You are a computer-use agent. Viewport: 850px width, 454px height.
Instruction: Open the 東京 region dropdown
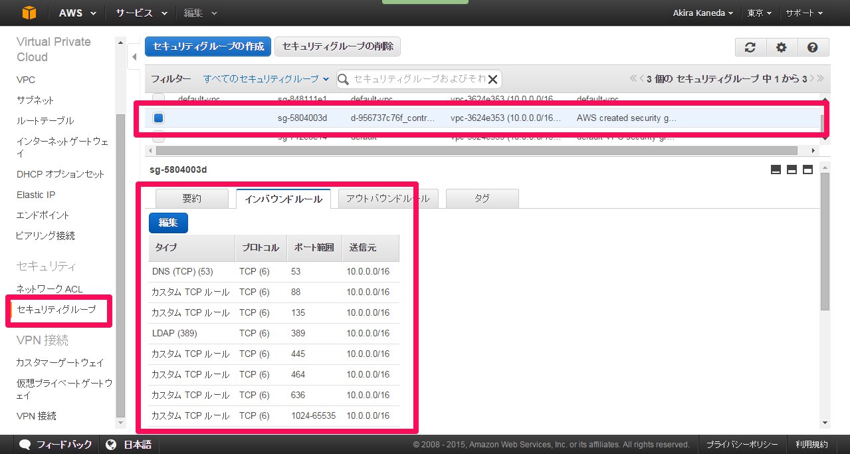click(x=759, y=13)
